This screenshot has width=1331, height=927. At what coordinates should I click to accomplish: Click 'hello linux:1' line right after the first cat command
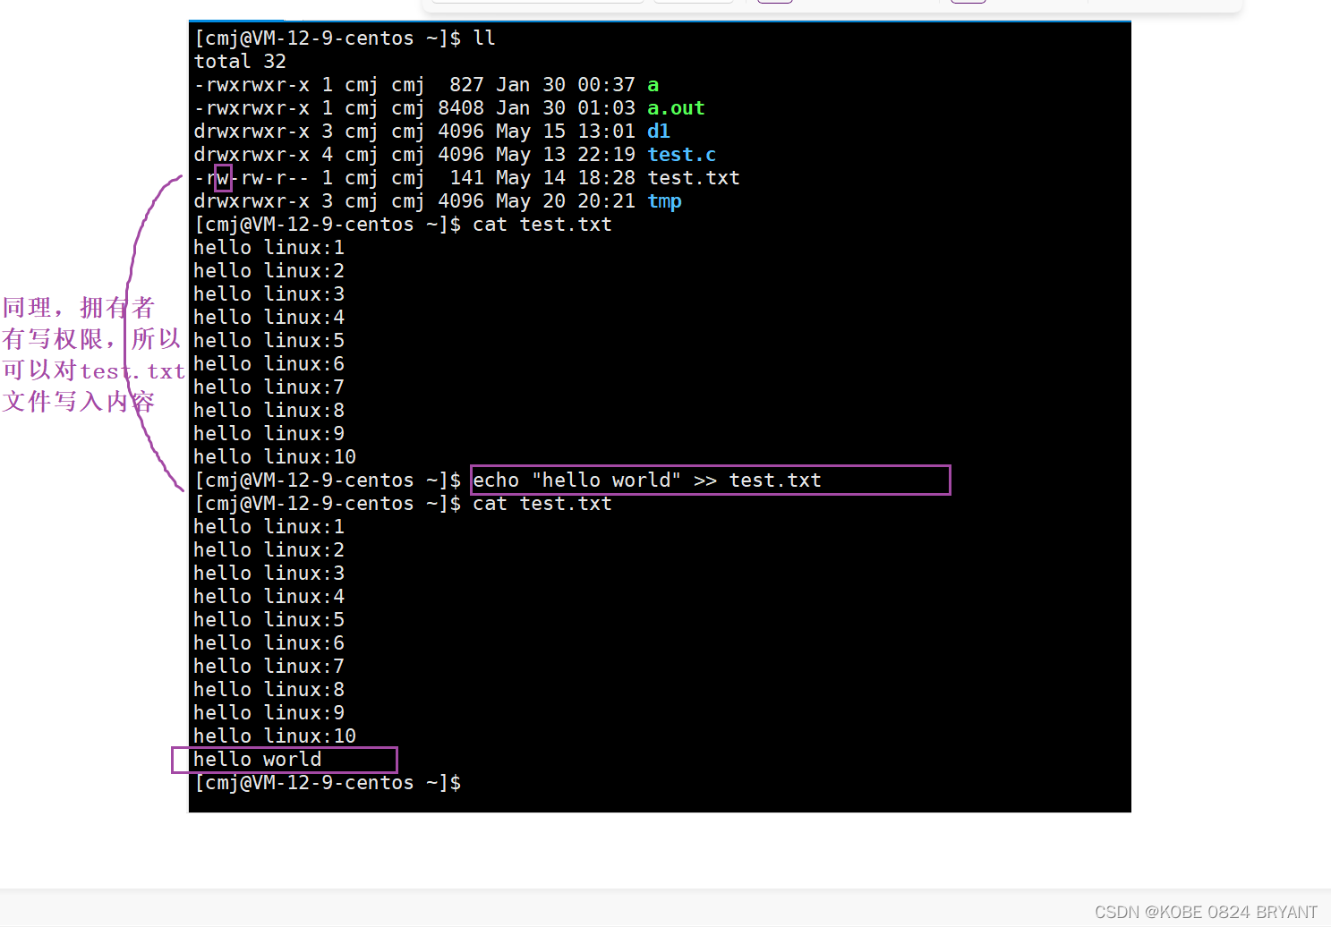click(269, 247)
